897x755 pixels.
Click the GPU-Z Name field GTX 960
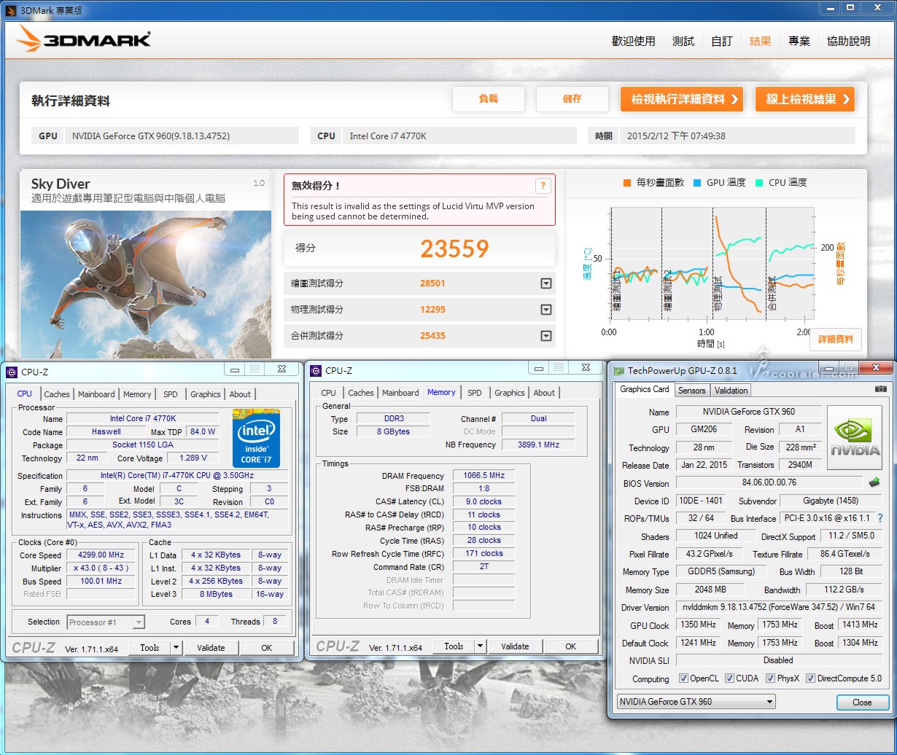pos(748,412)
